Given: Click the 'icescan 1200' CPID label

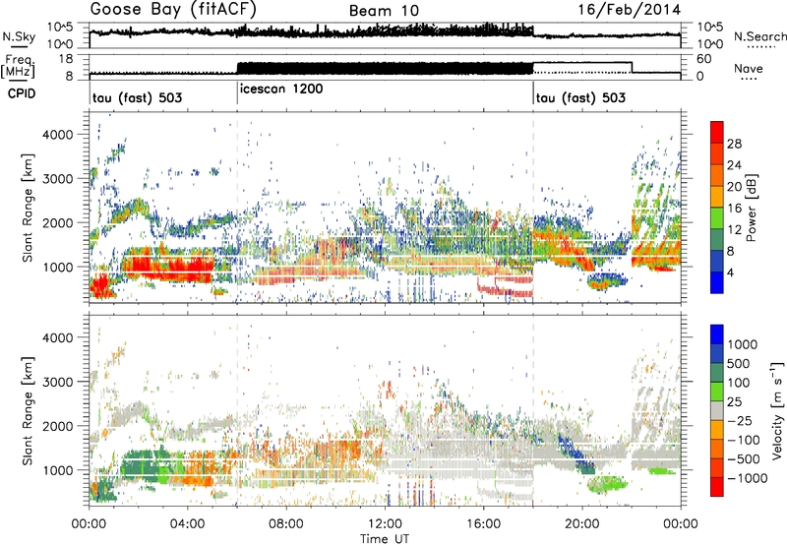Looking at the screenshot, I should point(281,90).
